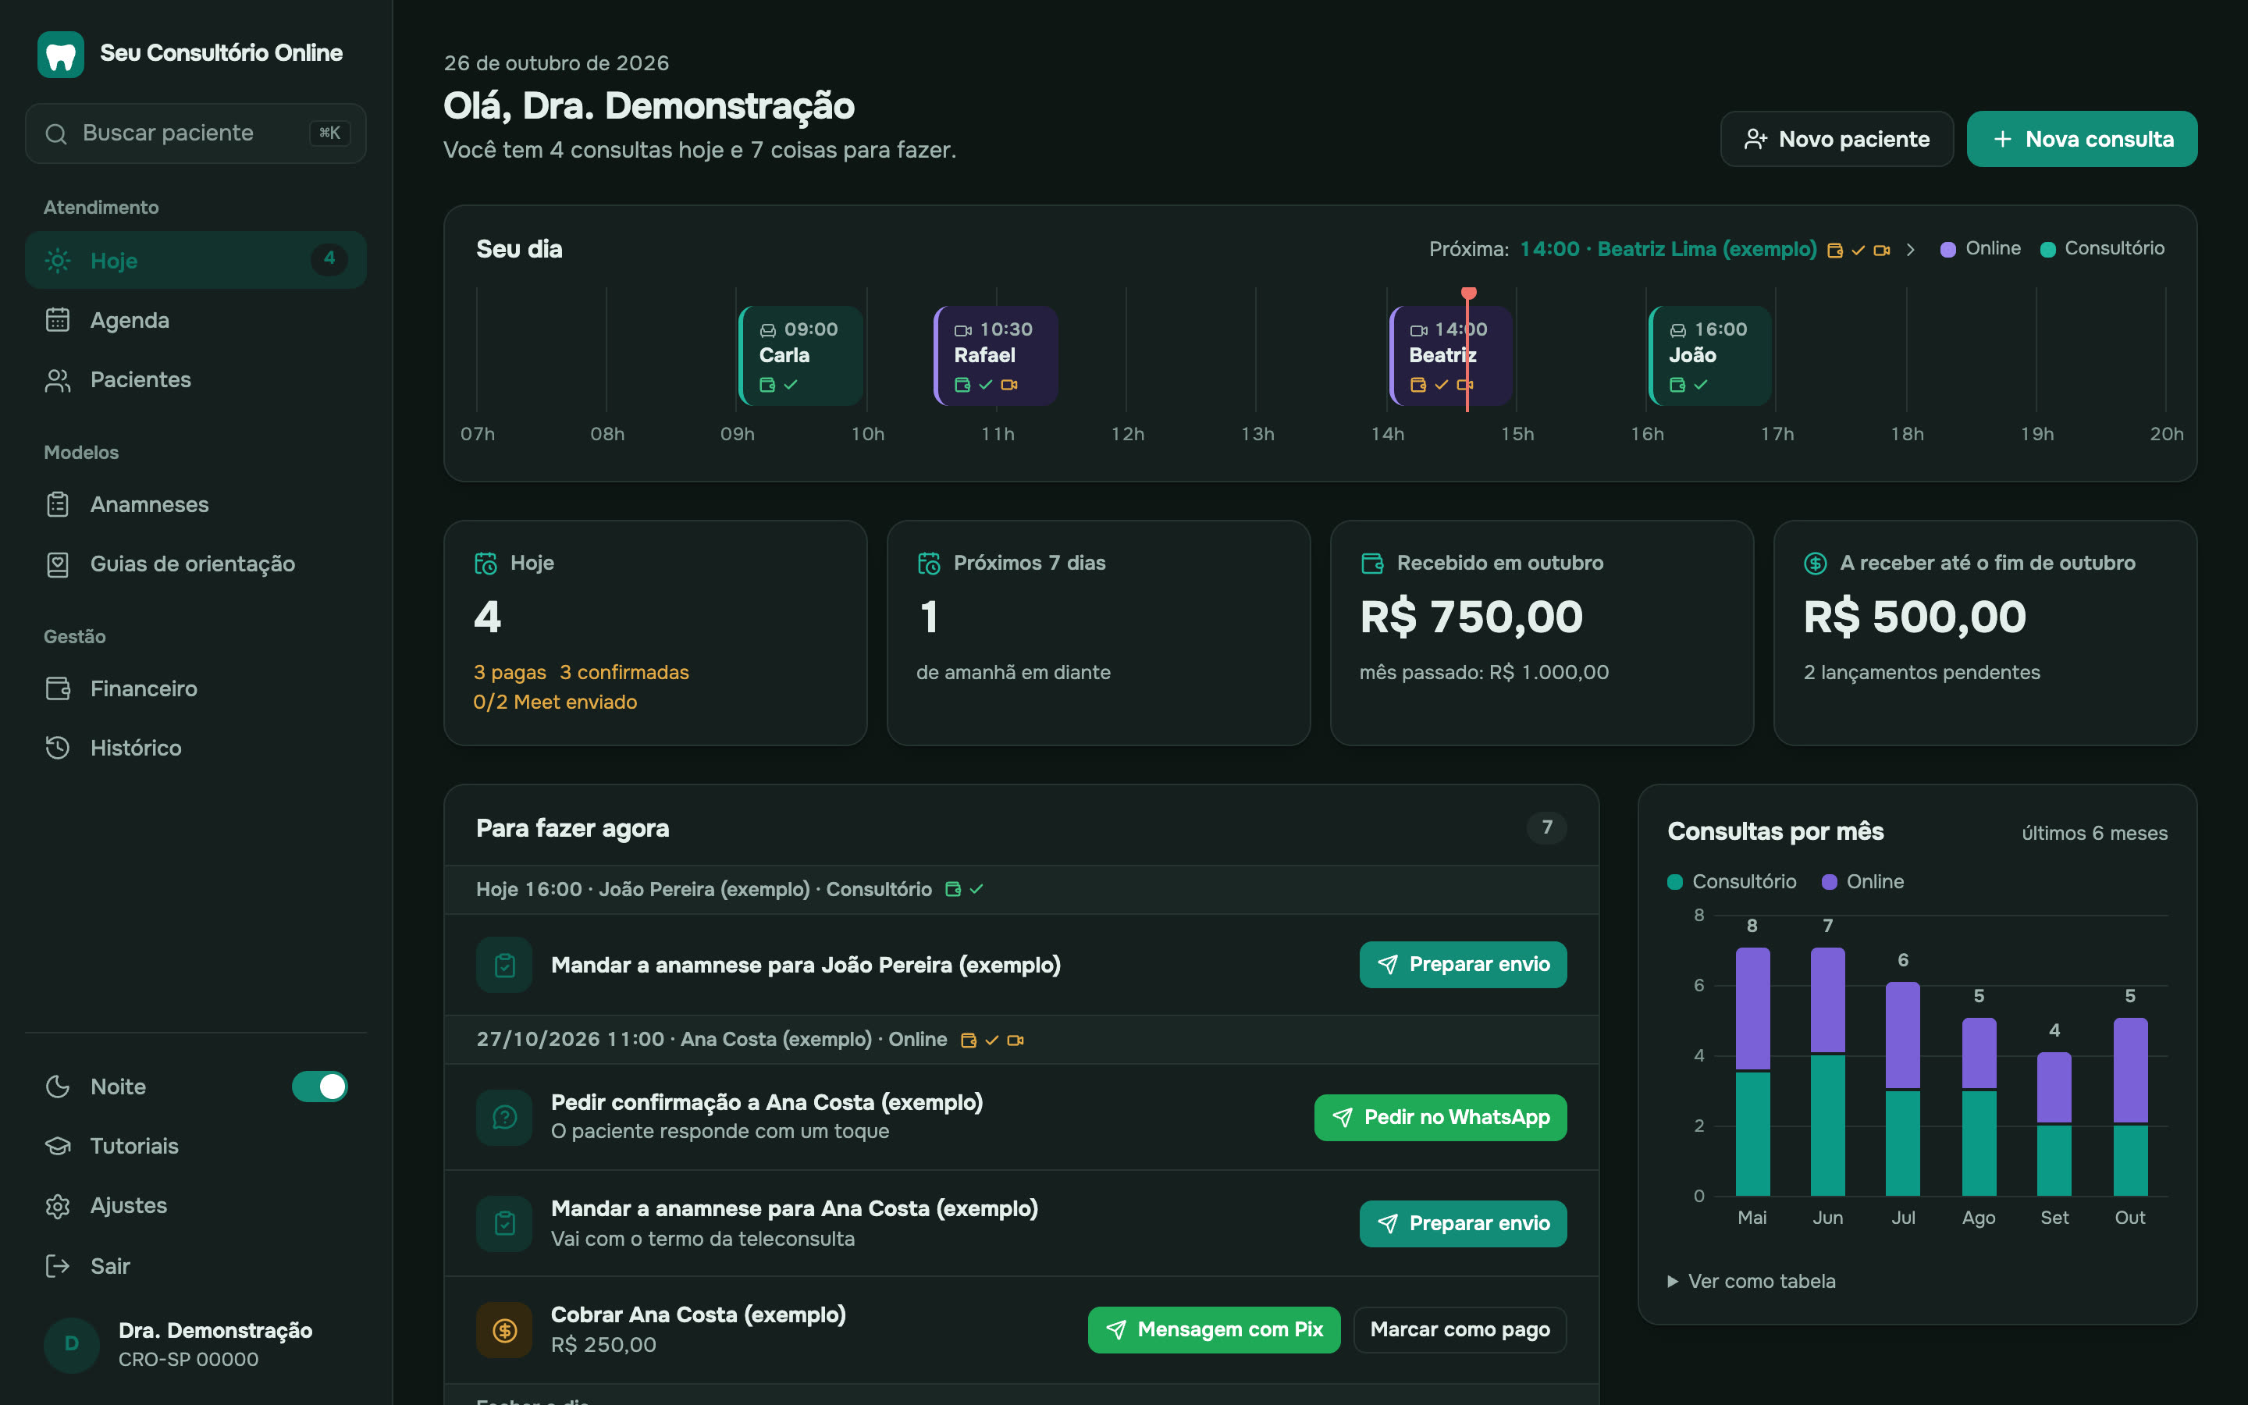Click the tooth logo icon
The height and width of the screenshot is (1405, 2248).
(x=60, y=54)
